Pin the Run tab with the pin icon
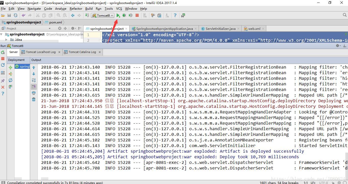The height and width of the screenshot is (184, 348). pos(3,81)
